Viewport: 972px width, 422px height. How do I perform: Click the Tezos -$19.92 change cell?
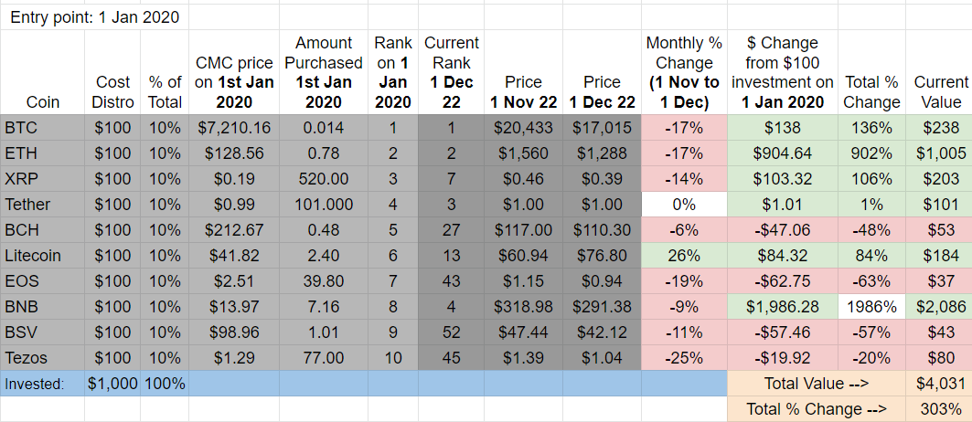[x=783, y=357]
